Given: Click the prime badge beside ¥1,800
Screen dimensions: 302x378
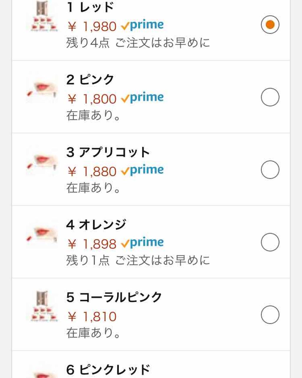Looking at the screenshot, I should 142,98.
